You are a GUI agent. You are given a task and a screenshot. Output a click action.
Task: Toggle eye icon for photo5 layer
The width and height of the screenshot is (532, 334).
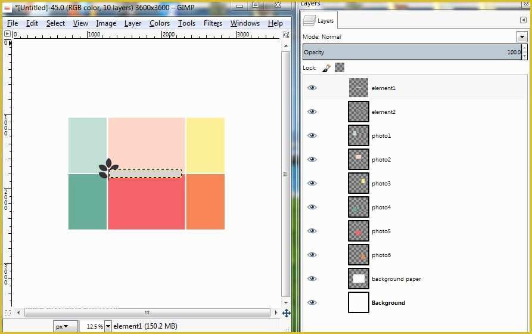[x=312, y=231]
